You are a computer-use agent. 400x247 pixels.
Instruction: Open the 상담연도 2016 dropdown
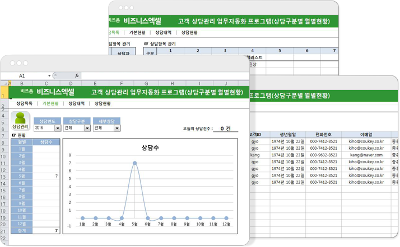58,128
